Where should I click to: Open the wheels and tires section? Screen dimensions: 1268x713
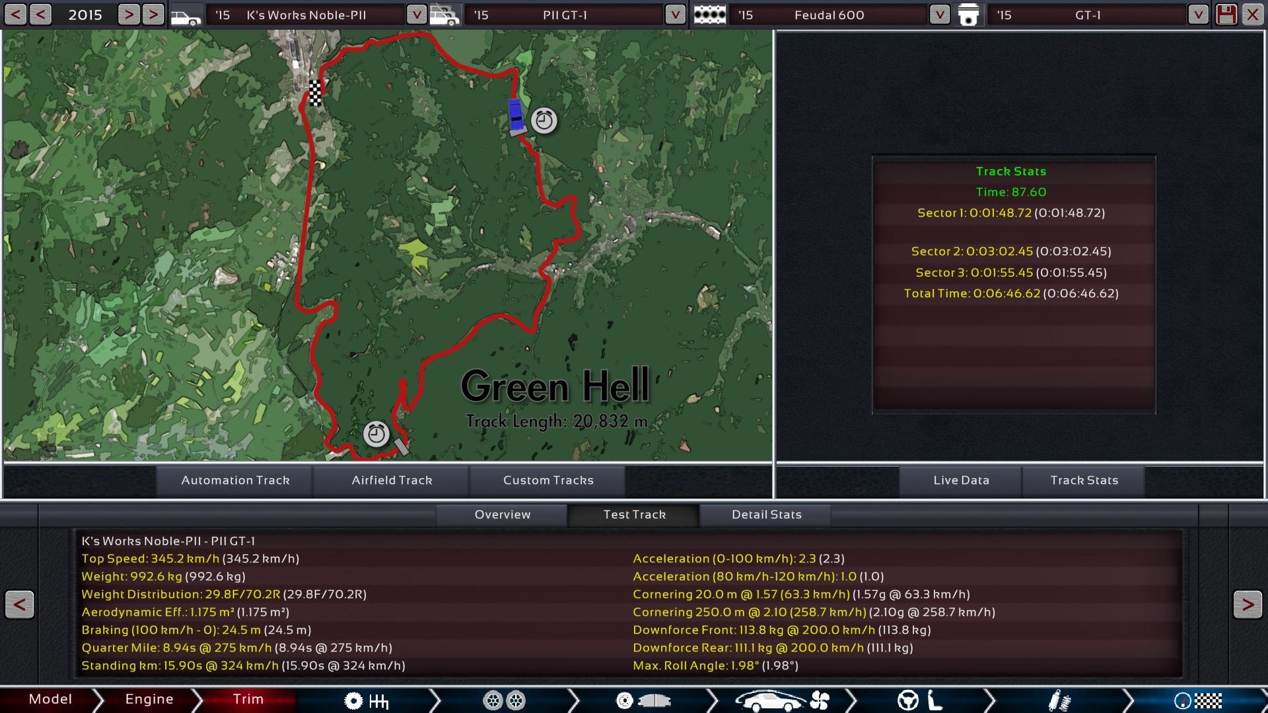click(x=504, y=700)
